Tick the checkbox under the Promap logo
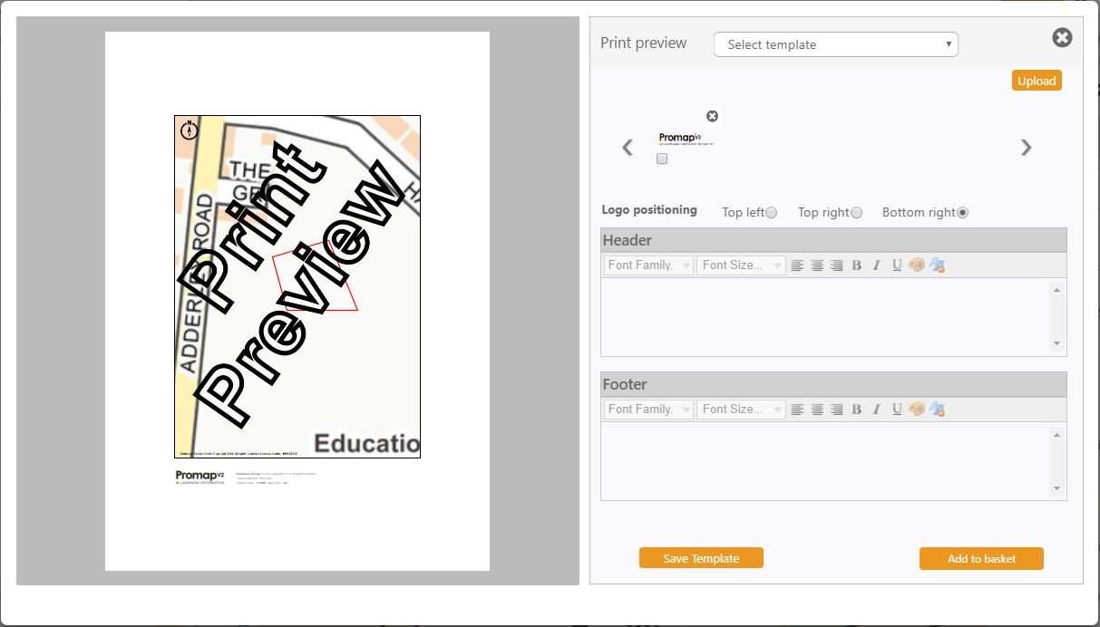 point(662,159)
